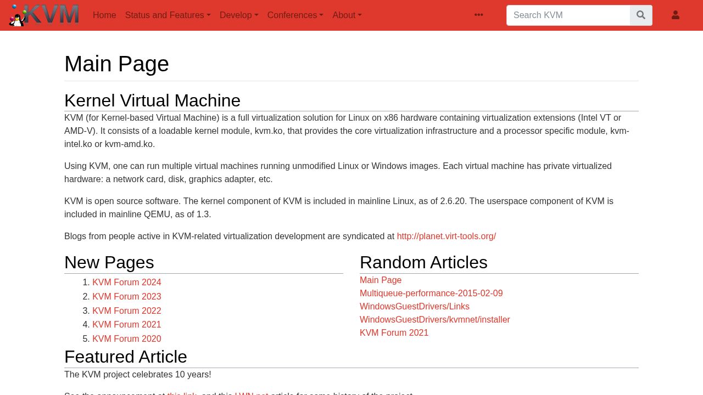Click the Main Page heading

click(116, 64)
